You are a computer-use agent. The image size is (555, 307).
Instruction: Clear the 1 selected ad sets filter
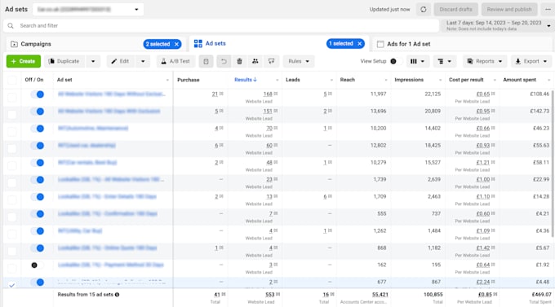coord(360,43)
